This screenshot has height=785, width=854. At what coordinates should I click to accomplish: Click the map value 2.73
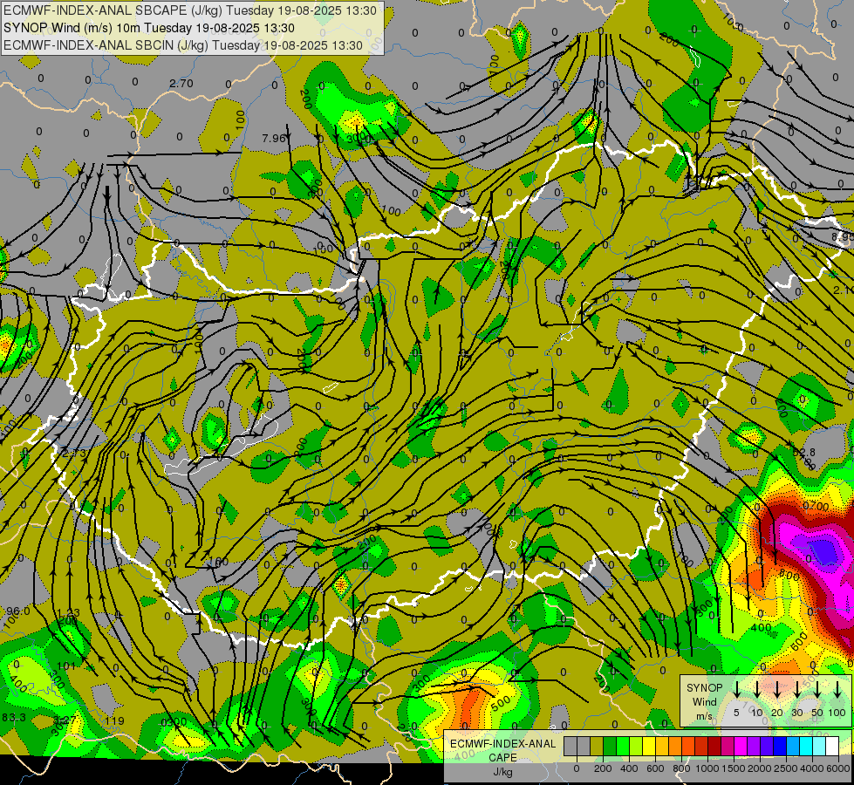click(x=73, y=454)
